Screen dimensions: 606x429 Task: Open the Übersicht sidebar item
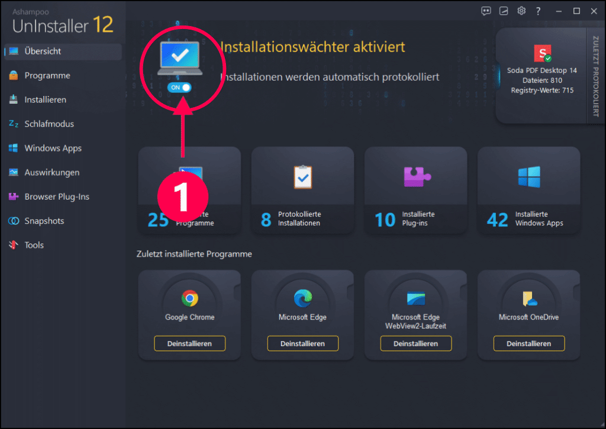click(63, 51)
